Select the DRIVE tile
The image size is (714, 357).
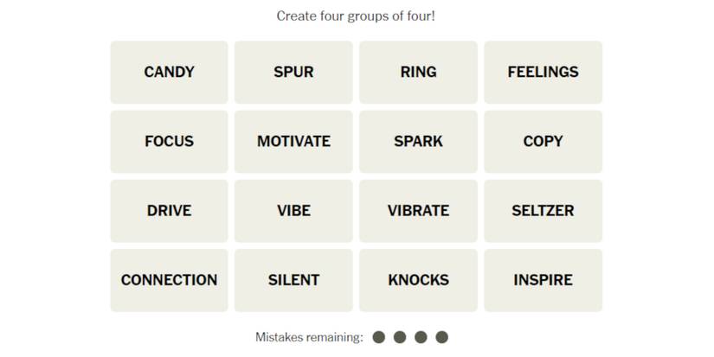[169, 210]
